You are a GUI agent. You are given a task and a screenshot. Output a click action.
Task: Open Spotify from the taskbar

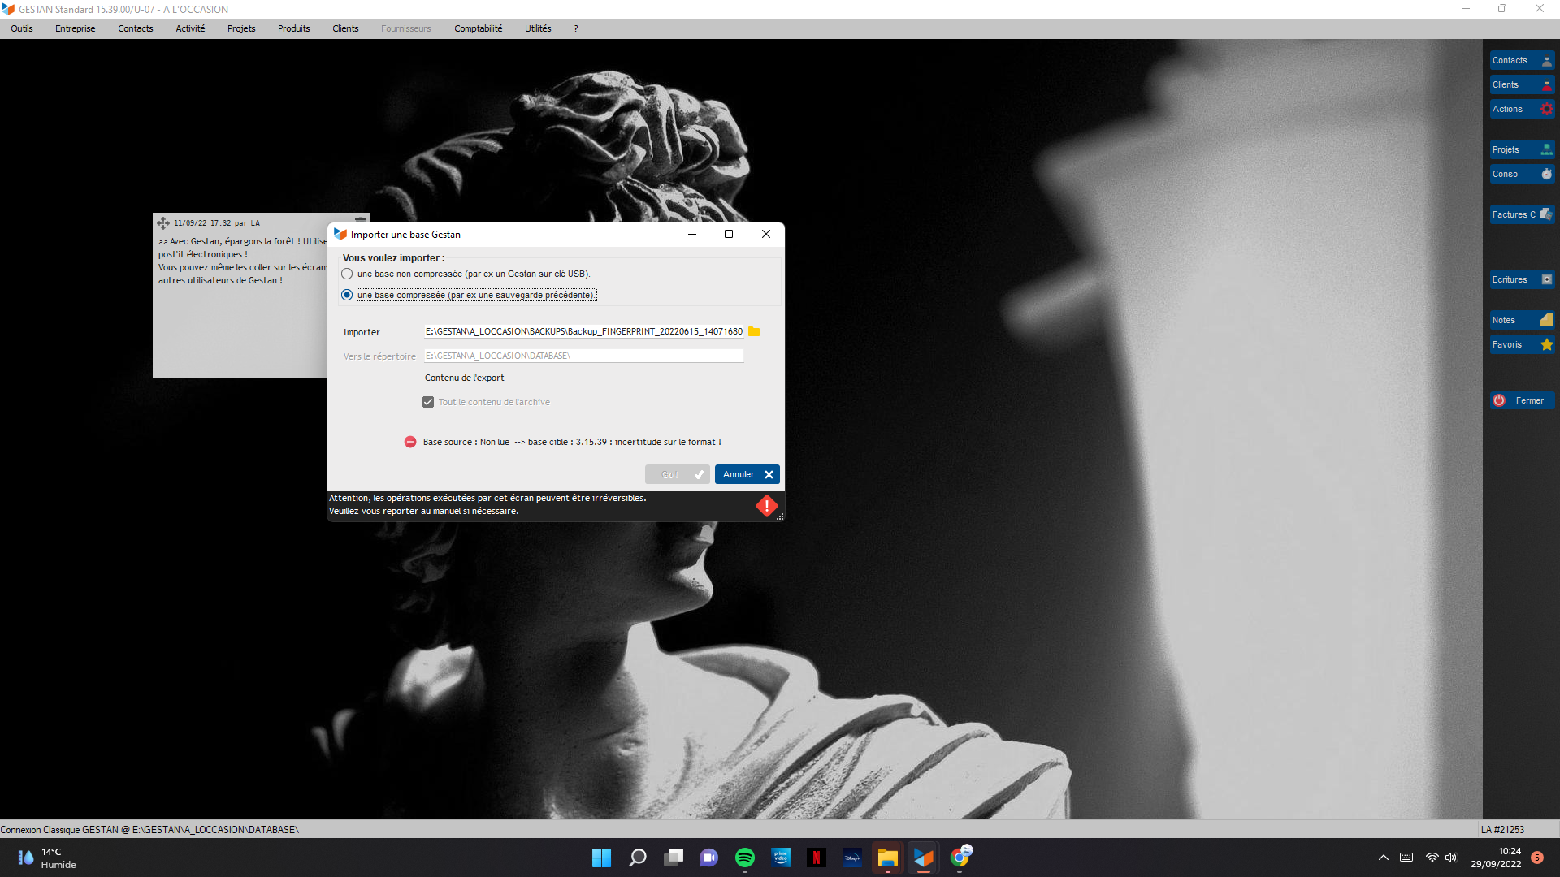click(x=744, y=858)
